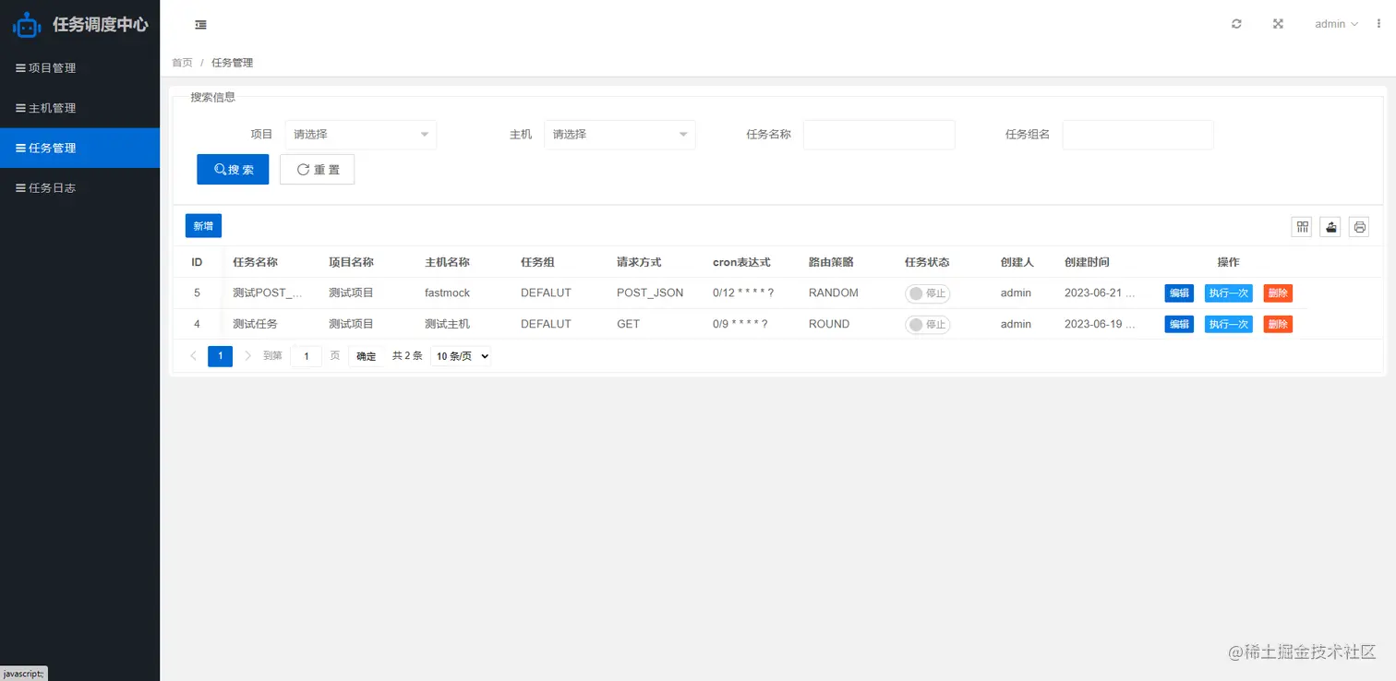Click the table print icon
Screen dimensions: 1396x681
1359,226
